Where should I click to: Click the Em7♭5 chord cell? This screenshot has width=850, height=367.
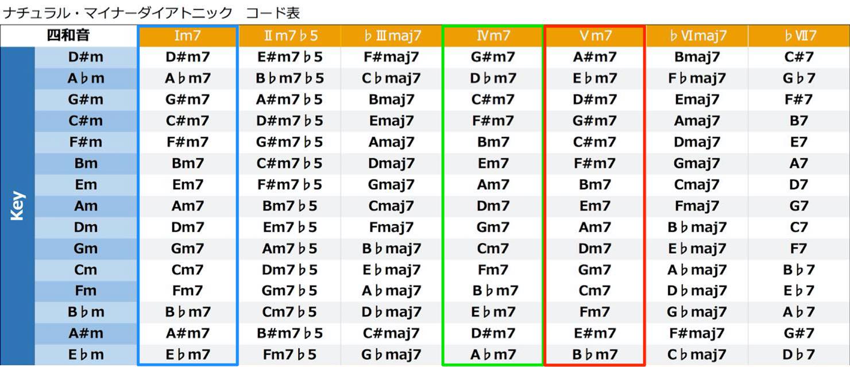pos(289,227)
